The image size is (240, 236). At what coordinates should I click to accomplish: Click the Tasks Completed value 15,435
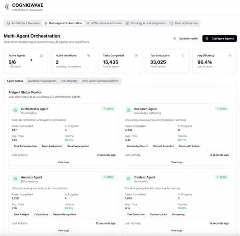point(110,62)
